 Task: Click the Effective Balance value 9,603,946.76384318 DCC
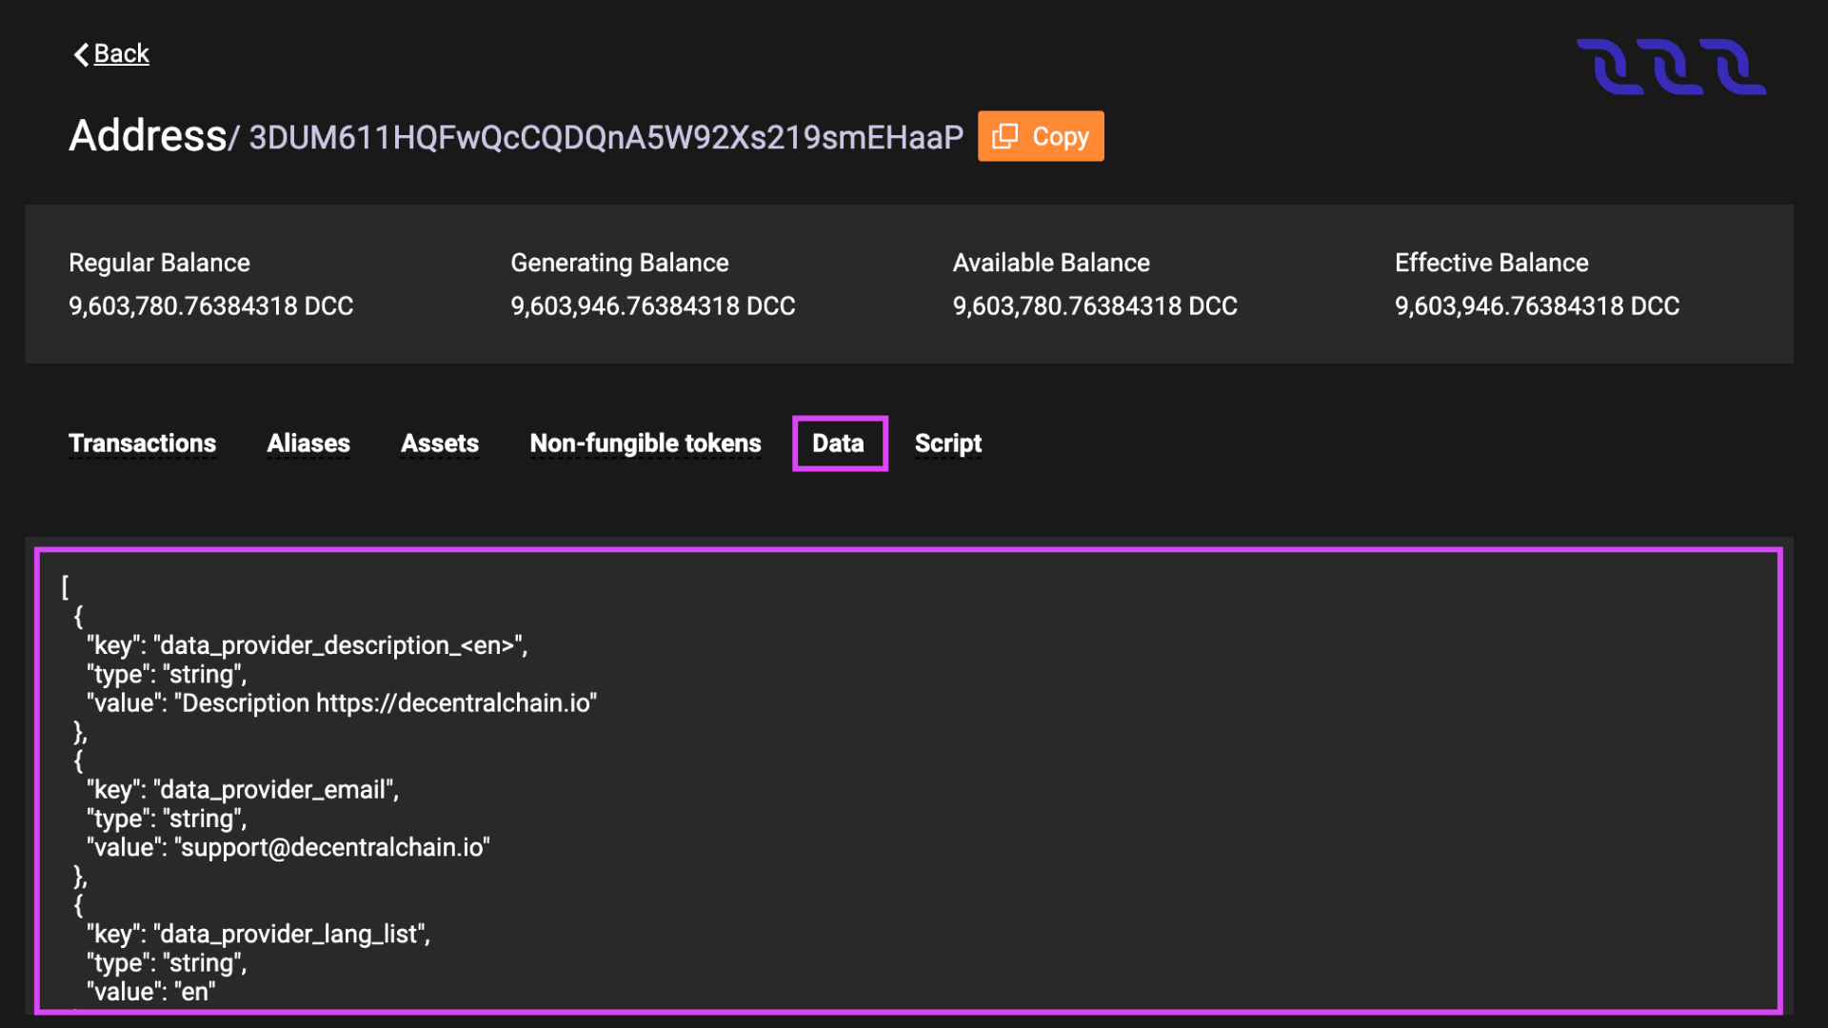[x=1538, y=306]
